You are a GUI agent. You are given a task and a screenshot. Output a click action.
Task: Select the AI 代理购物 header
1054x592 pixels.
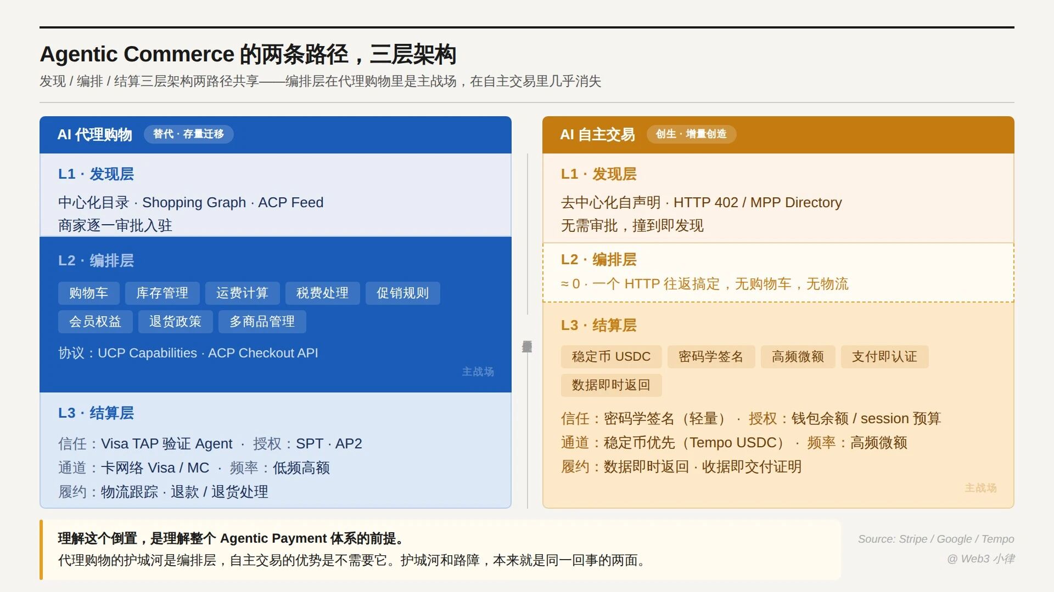tap(95, 135)
